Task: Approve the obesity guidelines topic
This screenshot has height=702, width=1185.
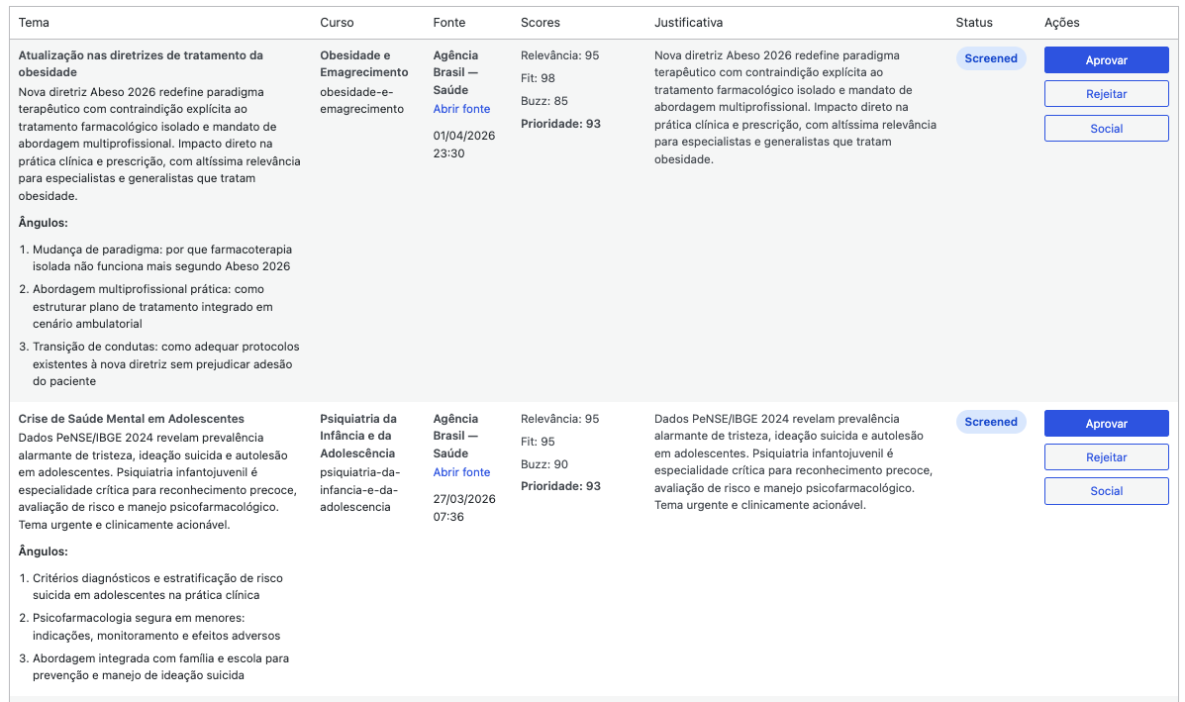Action: click(1106, 60)
